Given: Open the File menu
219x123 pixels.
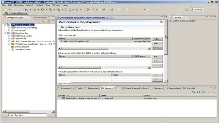Looking at the screenshot, I should [4, 5].
